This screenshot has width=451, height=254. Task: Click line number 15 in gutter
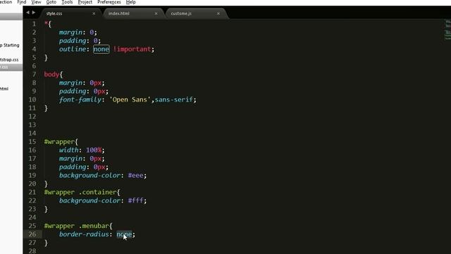click(x=32, y=142)
